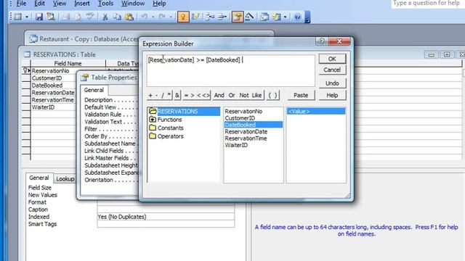Click Cancel in Expression Builder
465x261 pixels.
tap(332, 70)
